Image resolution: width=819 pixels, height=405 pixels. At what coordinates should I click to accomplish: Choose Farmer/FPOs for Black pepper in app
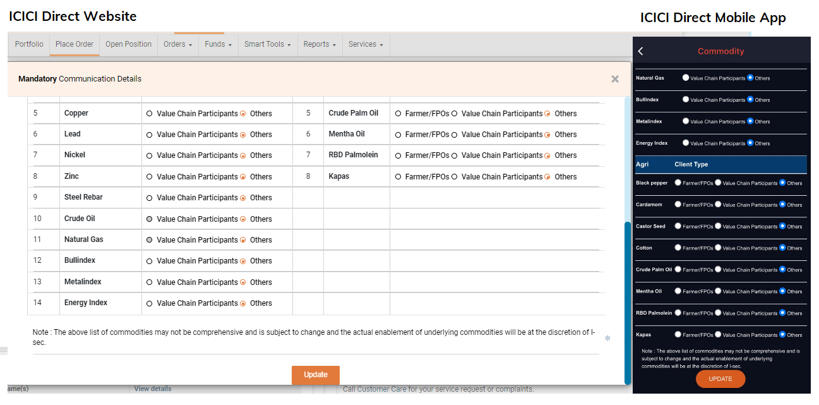(x=678, y=183)
